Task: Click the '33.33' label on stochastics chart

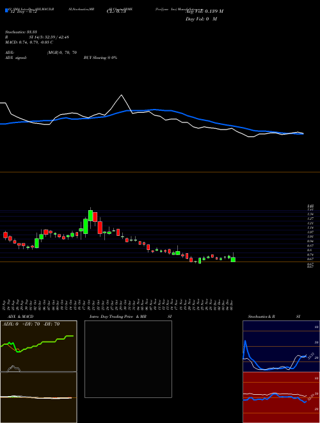Action: pos(311,356)
